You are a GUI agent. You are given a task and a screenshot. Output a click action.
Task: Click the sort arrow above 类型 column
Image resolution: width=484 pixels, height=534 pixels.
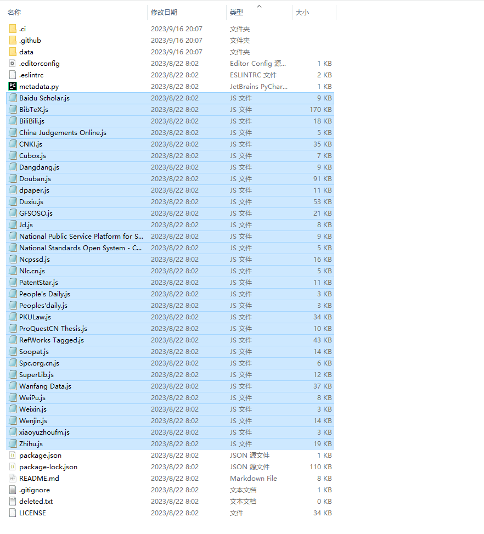click(259, 6)
